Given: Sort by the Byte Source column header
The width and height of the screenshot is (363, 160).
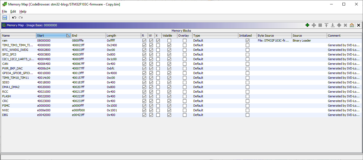Looking at the screenshot, I should point(274,36).
